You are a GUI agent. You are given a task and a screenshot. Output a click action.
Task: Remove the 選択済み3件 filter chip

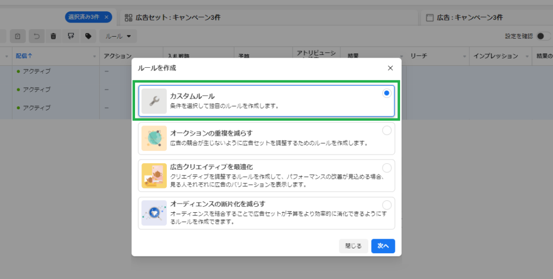106,17
